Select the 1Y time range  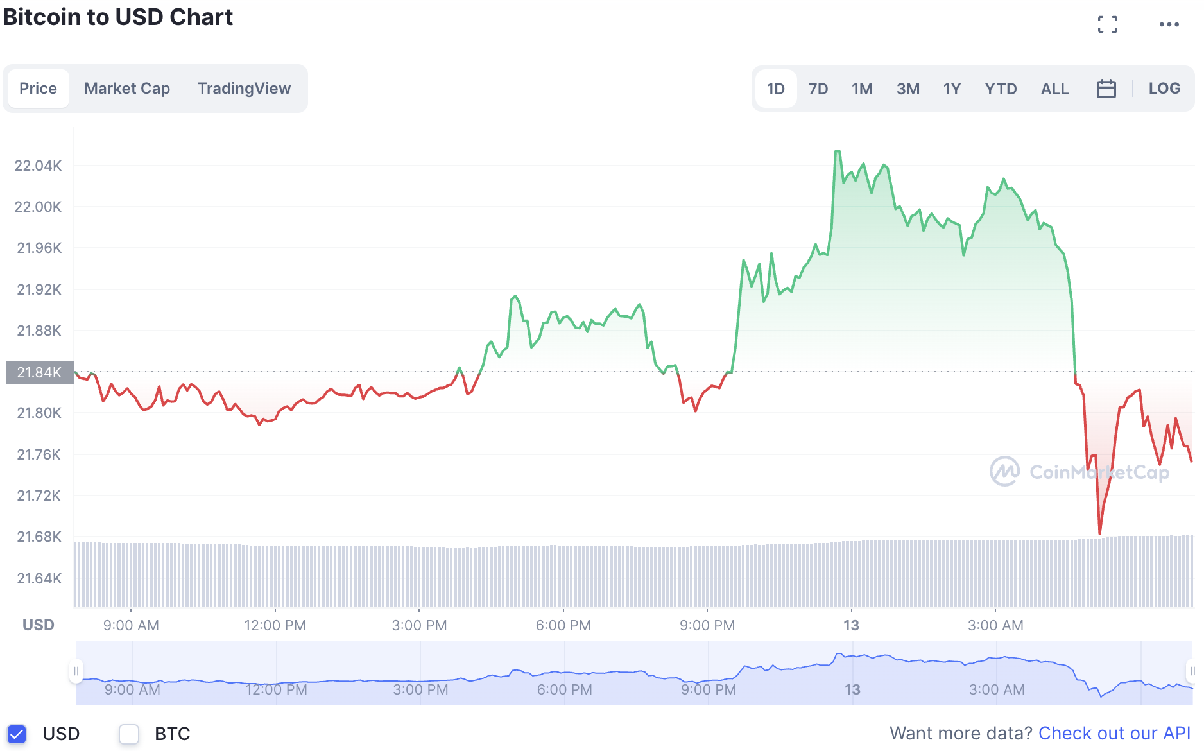pos(952,89)
